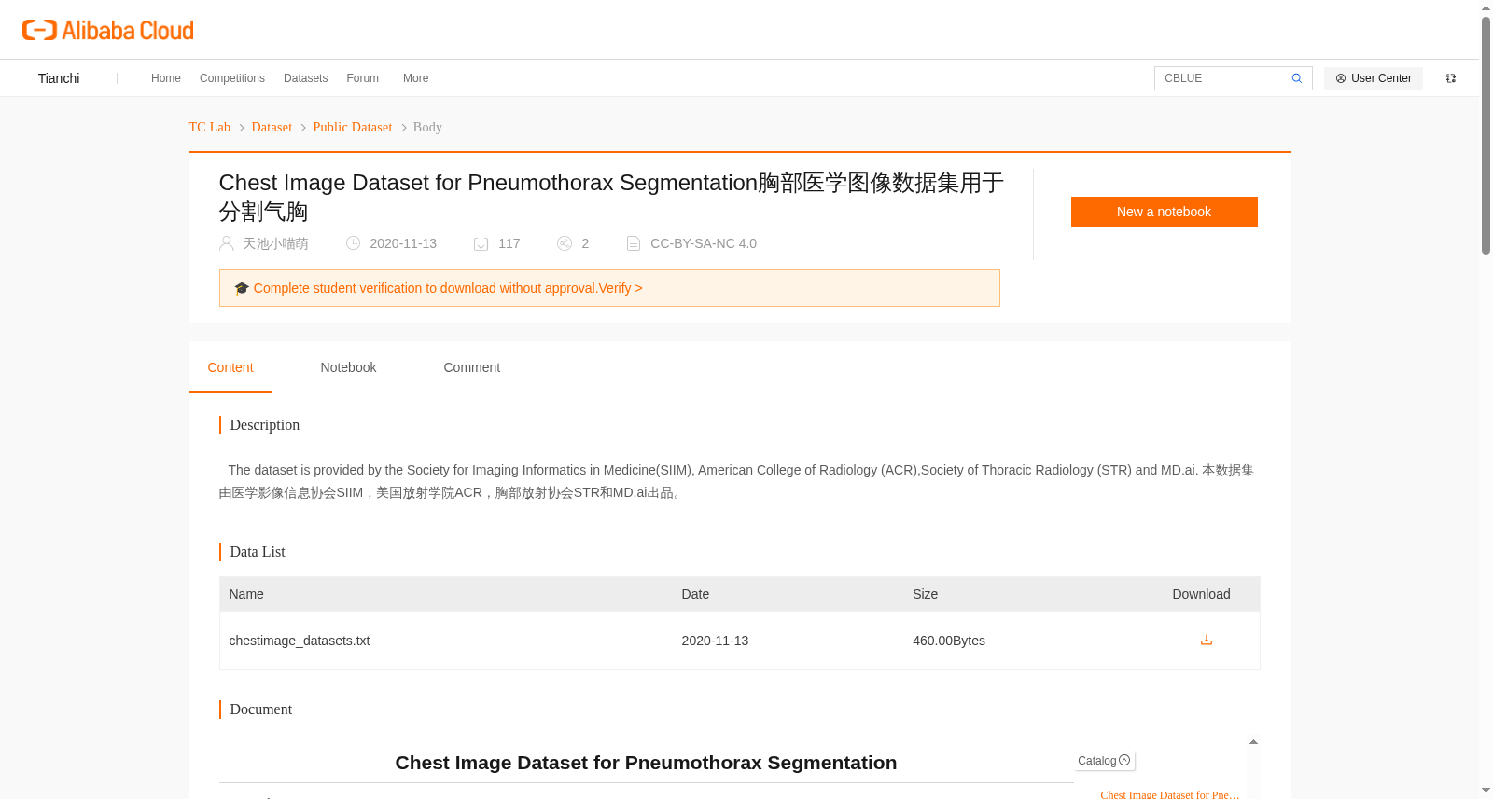This screenshot has height=799, width=1493.
Task: Open the Datasets menu item
Action: 306,78
